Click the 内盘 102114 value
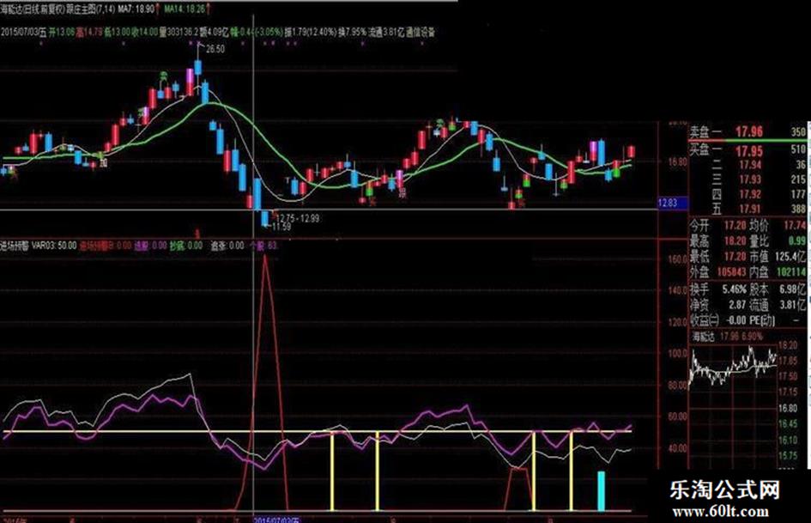This screenshot has width=811, height=523. click(x=790, y=272)
